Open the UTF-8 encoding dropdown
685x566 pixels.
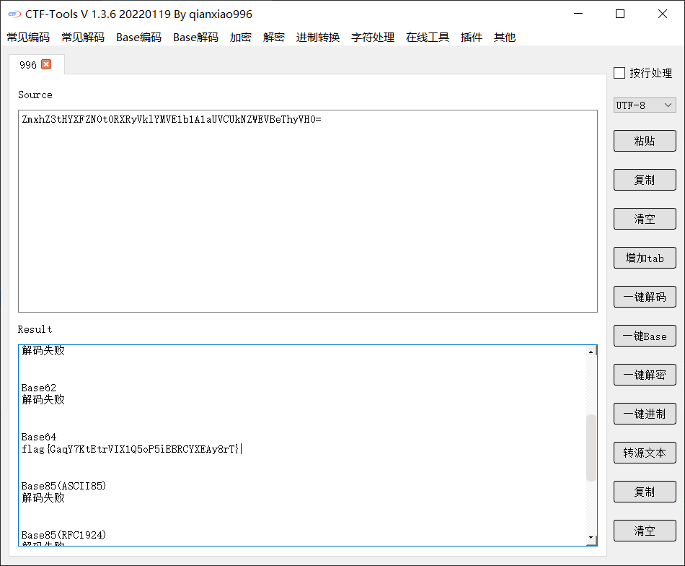tap(645, 105)
